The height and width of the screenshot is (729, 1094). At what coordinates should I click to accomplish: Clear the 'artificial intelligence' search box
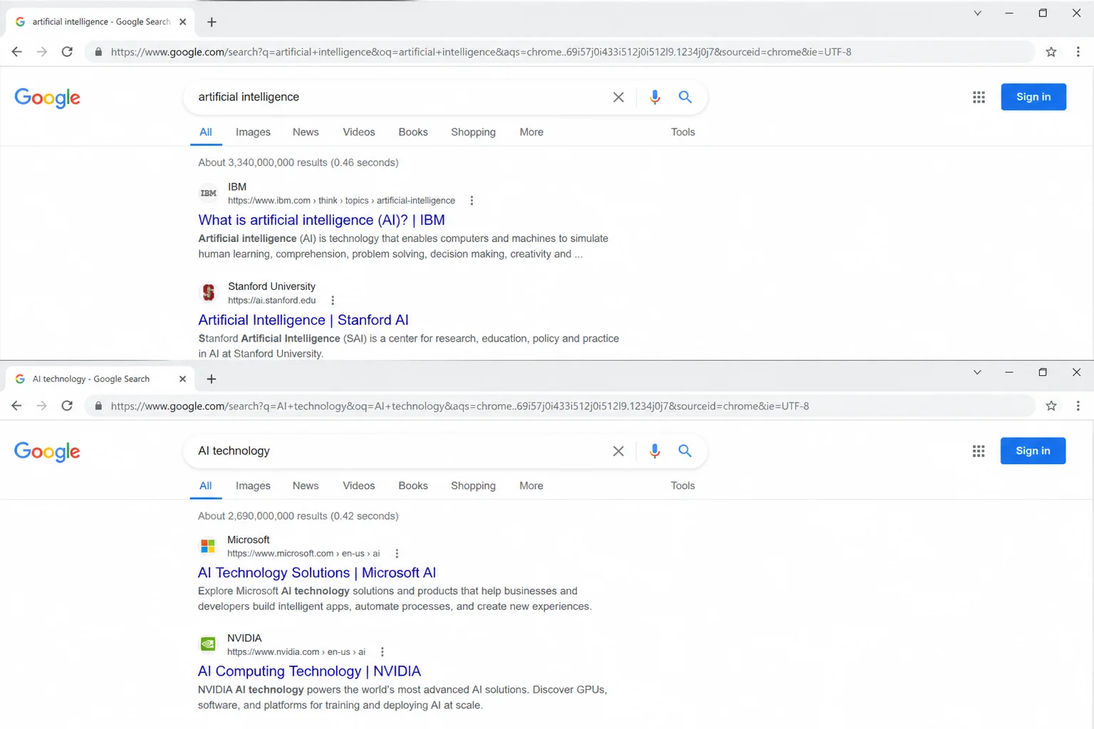(x=618, y=97)
